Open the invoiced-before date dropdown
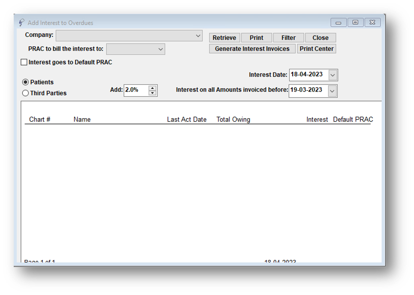 pyautogui.click(x=332, y=91)
